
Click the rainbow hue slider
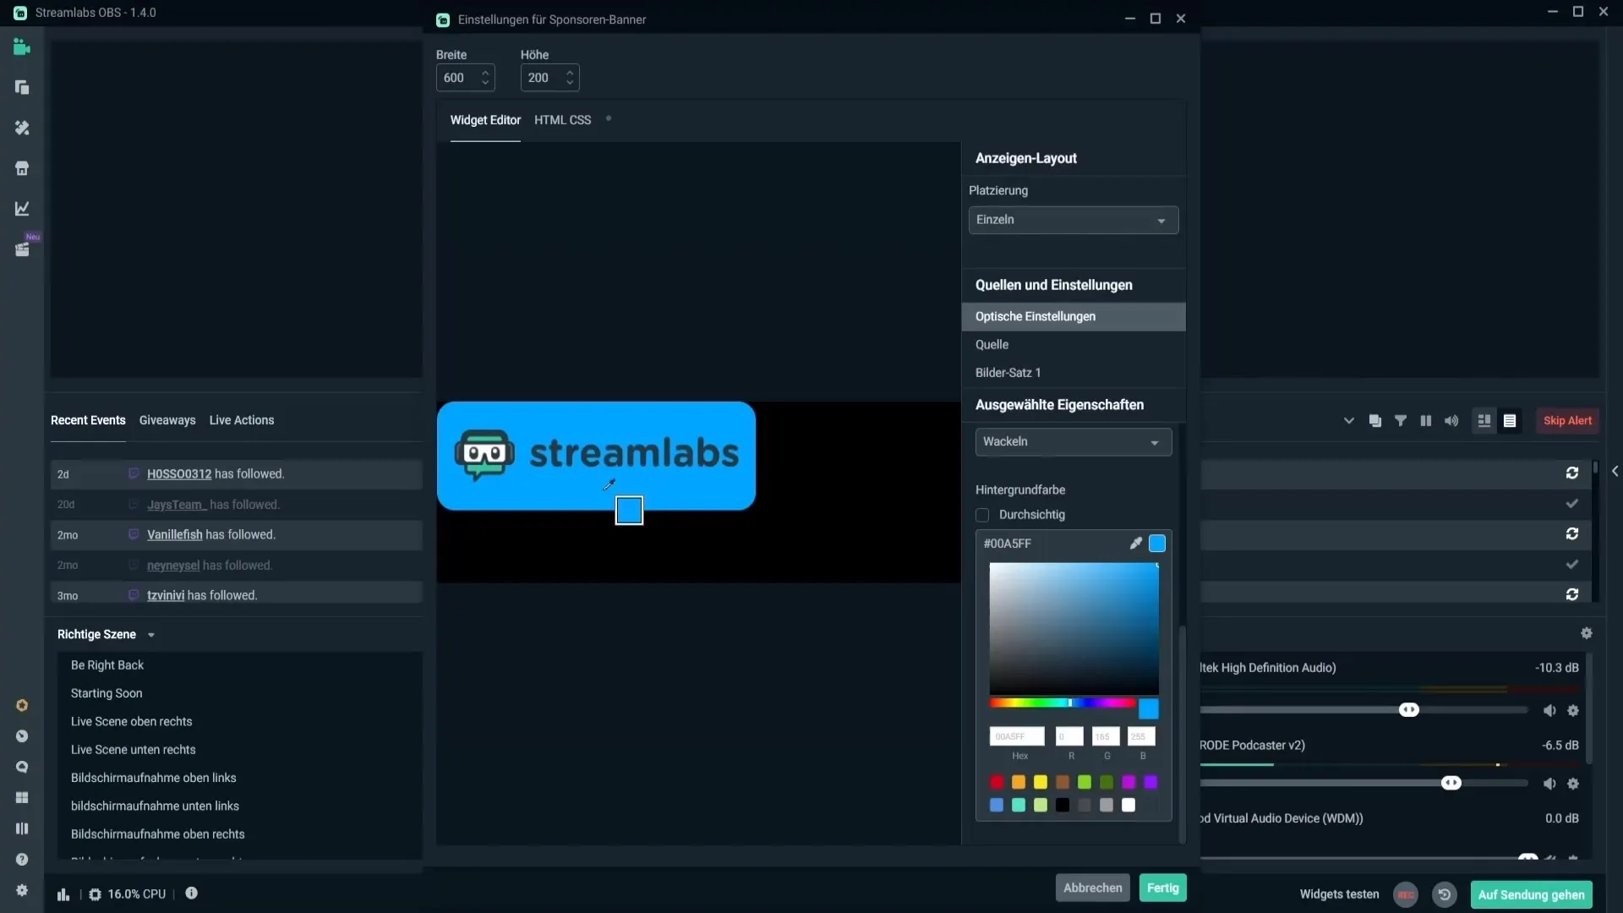pyautogui.click(x=1063, y=703)
